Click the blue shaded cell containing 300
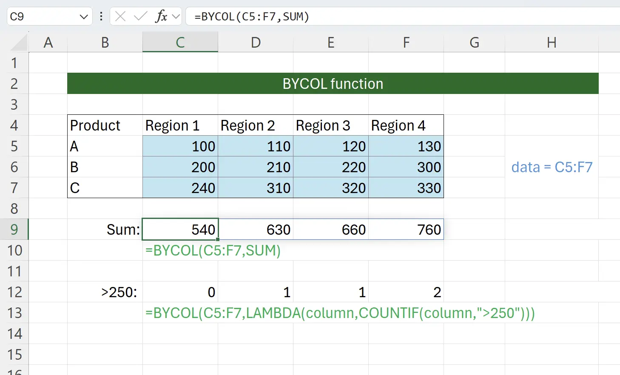The image size is (620, 375). tap(406, 167)
